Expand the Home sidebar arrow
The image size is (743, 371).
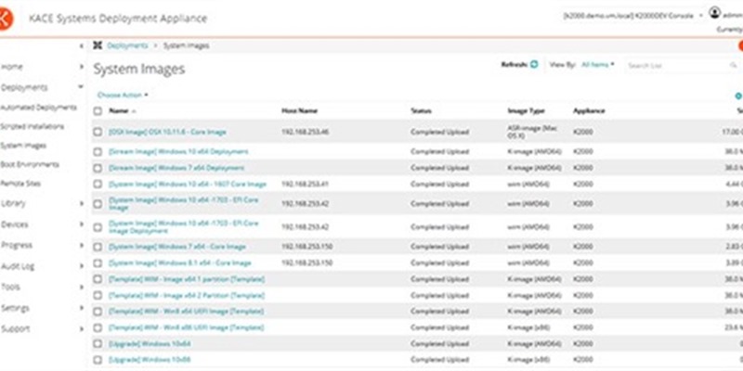coord(82,67)
